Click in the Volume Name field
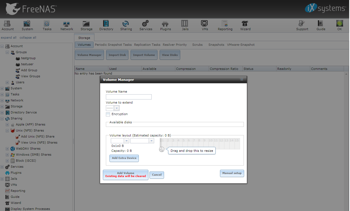This screenshot has width=350, height=211. [x=129, y=97]
